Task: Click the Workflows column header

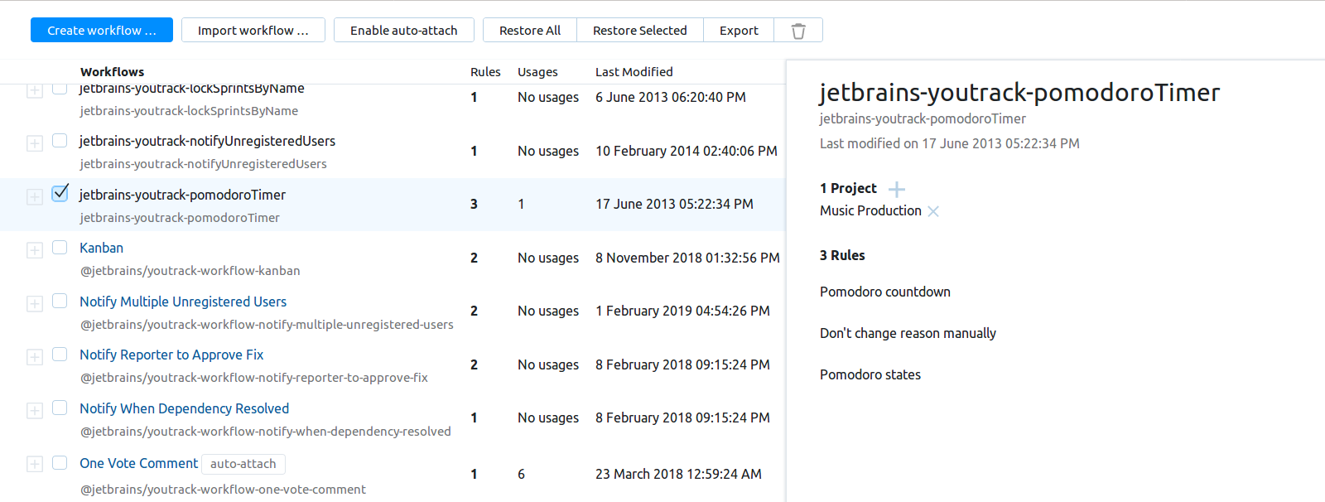Action: coord(112,72)
